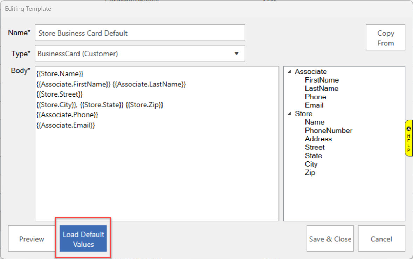Click the Preview button
The height and width of the screenshot is (259, 413).
(32, 239)
